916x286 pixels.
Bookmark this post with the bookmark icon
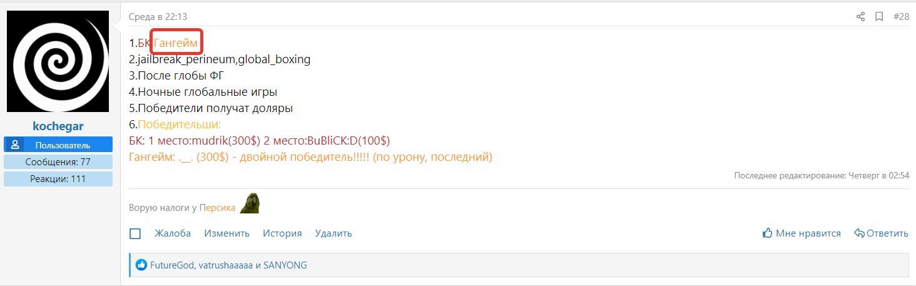tap(879, 17)
